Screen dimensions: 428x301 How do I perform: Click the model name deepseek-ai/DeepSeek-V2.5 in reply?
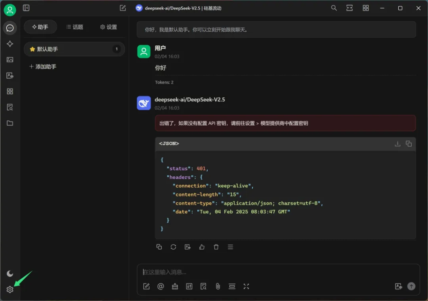pyautogui.click(x=190, y=99)
